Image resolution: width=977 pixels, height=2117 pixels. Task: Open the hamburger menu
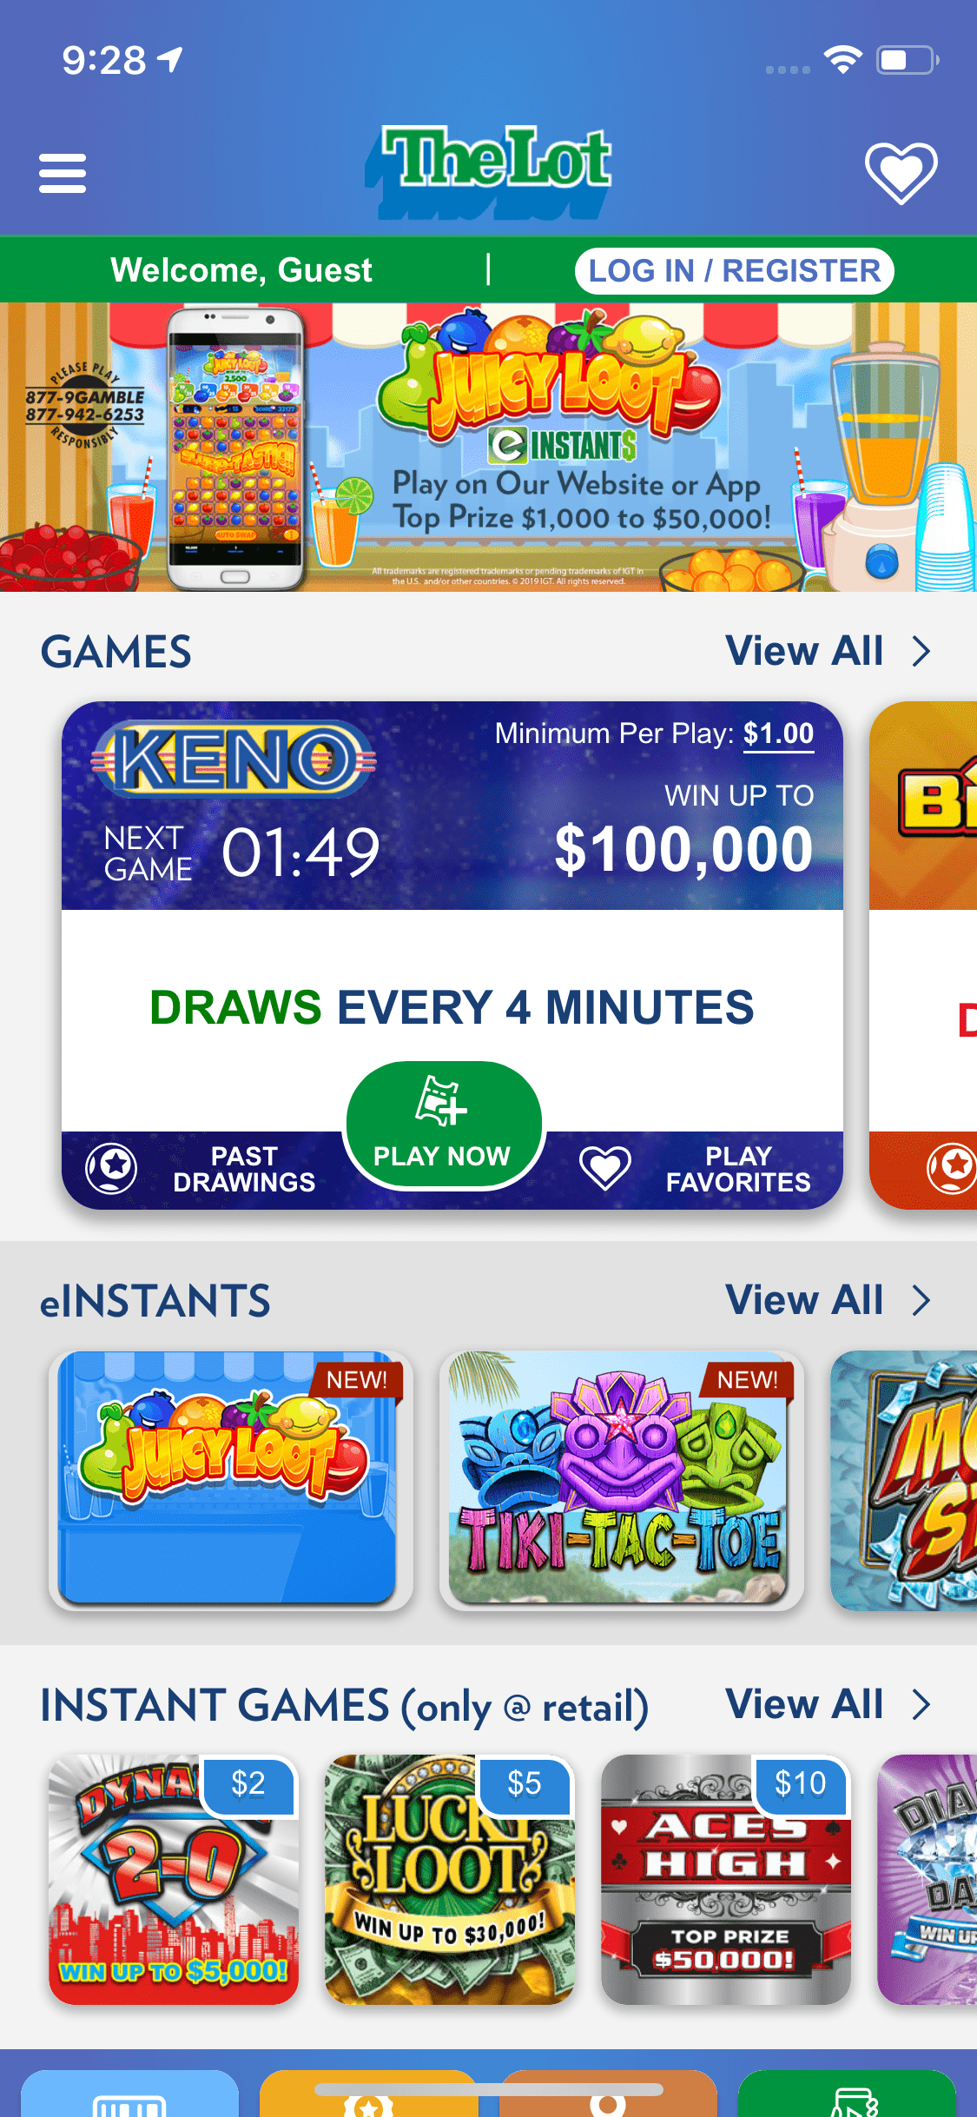(x=63, y=173)
